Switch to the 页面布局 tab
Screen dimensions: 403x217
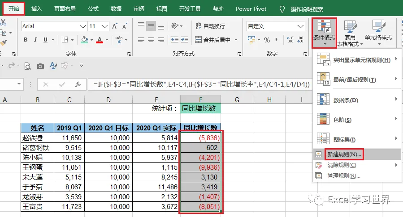click(x=65, y=8)
